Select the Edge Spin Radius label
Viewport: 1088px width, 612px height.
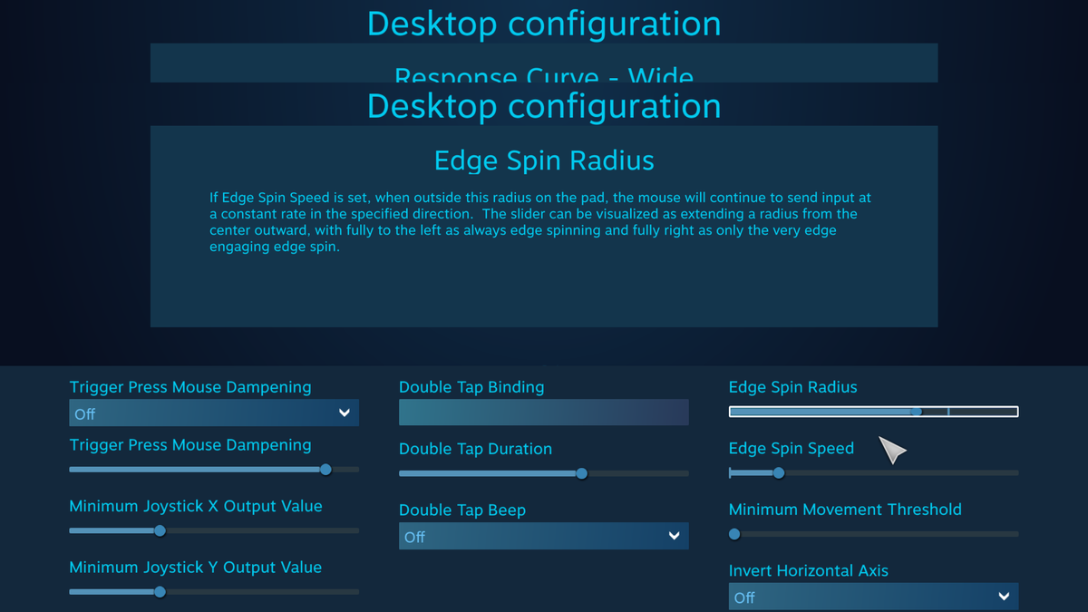tap(792, 387)
